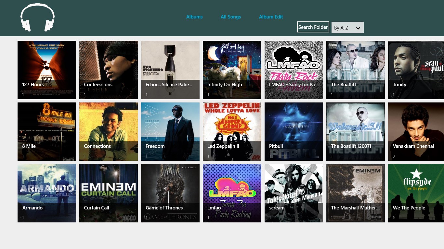
Task: Choose the Infinity On High album
Action: (232, 70)
